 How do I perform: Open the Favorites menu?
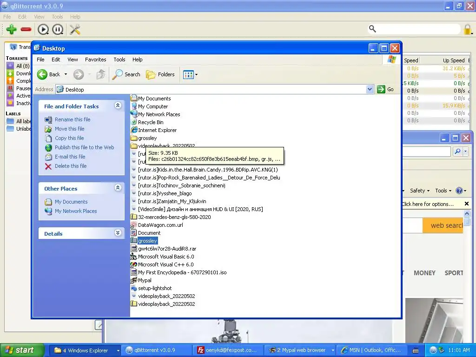96,59
